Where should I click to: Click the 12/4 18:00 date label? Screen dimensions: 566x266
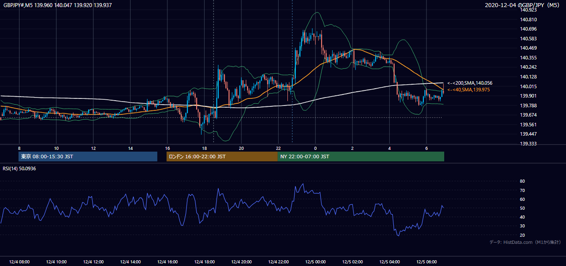click(x=204, y=262)
